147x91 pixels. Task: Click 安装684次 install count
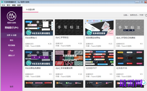pyautogui.click(x=29, y=74)
